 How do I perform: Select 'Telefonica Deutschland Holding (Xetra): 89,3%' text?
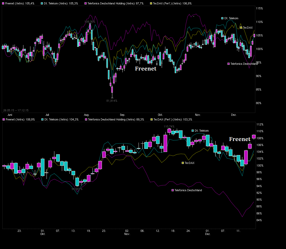coord(116,120)
